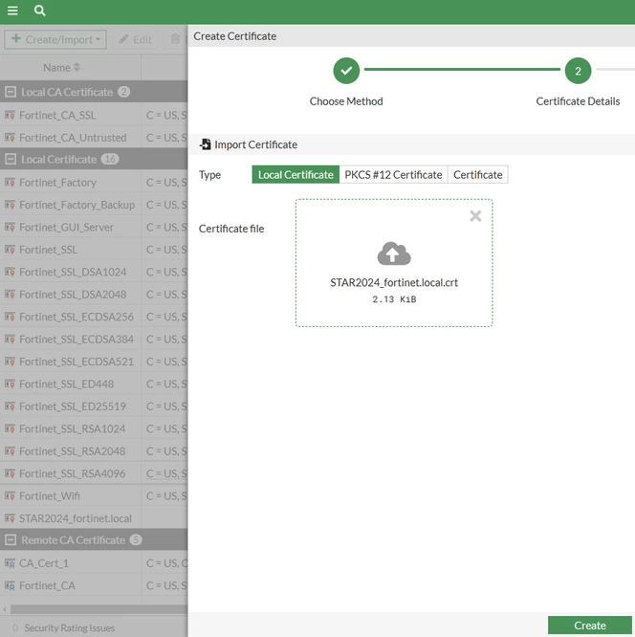Click the Import Certificate icon
This screenshot has height=637, width=635.
click(x=206, y=144)
